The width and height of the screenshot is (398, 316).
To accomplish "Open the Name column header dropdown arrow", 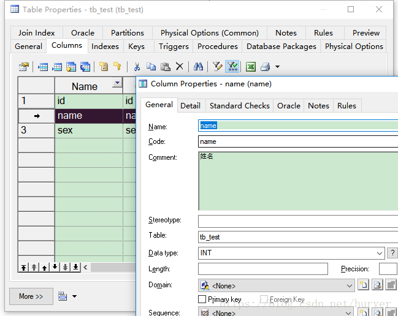I will point(117,83).
